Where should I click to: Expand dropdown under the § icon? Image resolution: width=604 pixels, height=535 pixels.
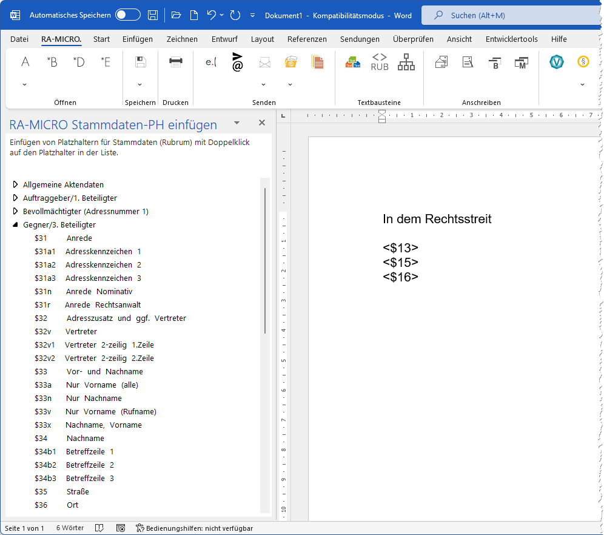click(582, 84)
